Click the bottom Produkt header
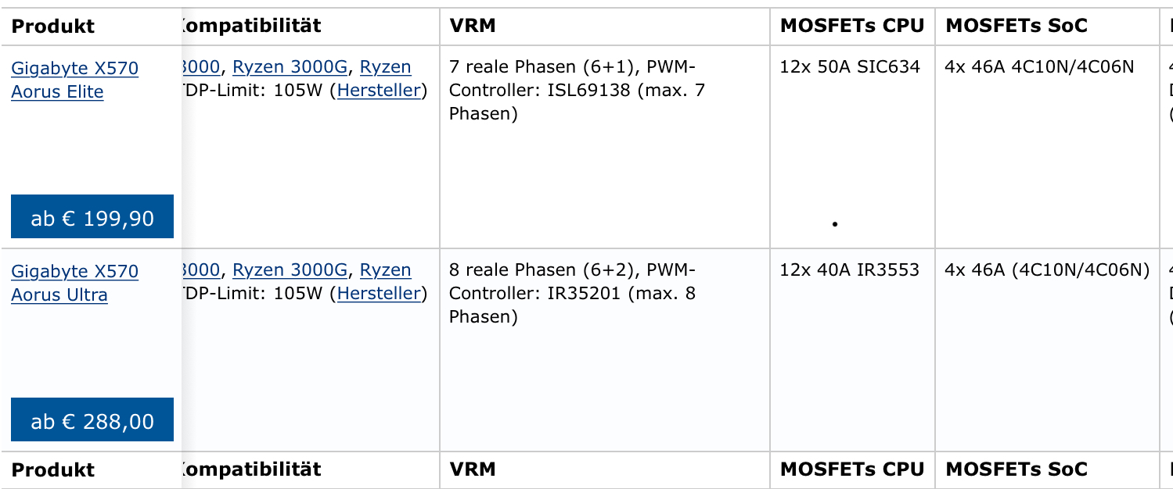 pos(53,469)
